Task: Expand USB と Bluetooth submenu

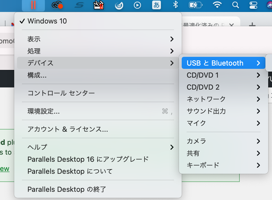Action: tap(223, 63)
